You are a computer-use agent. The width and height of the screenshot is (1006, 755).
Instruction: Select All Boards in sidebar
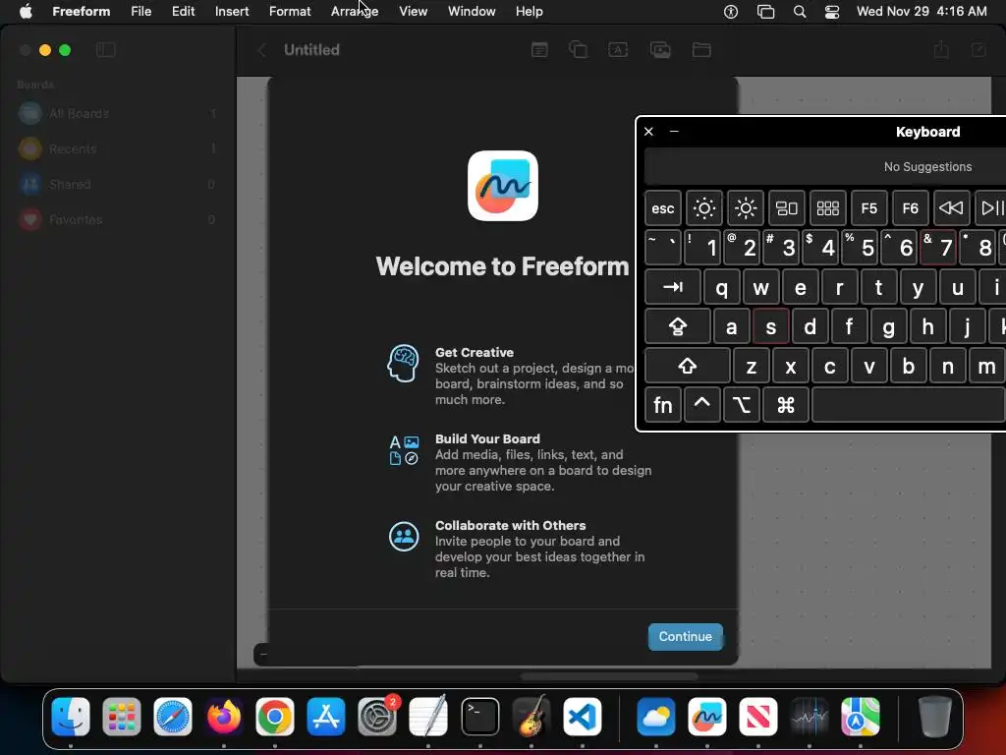(118, 114)
